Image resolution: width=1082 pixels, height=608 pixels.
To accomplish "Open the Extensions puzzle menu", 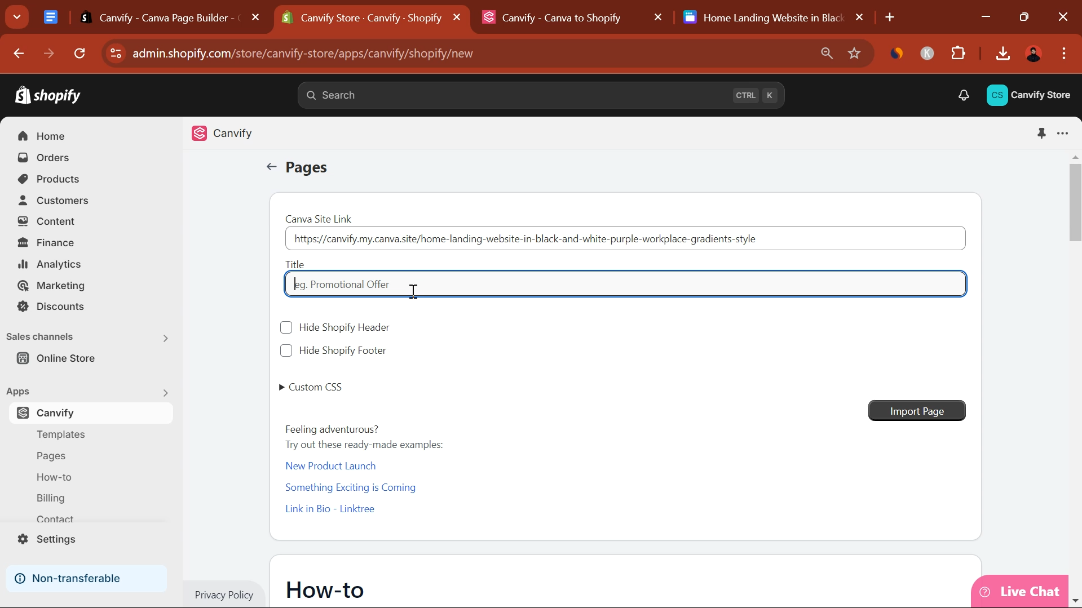I will point(959,54).
